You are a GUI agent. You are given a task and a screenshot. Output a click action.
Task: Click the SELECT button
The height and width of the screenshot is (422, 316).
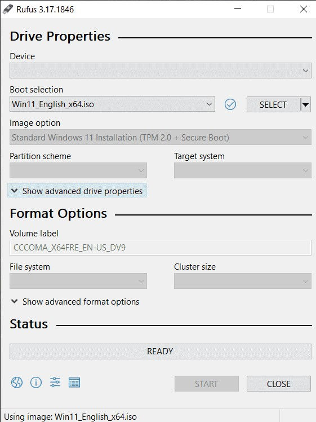pos(273,105)
